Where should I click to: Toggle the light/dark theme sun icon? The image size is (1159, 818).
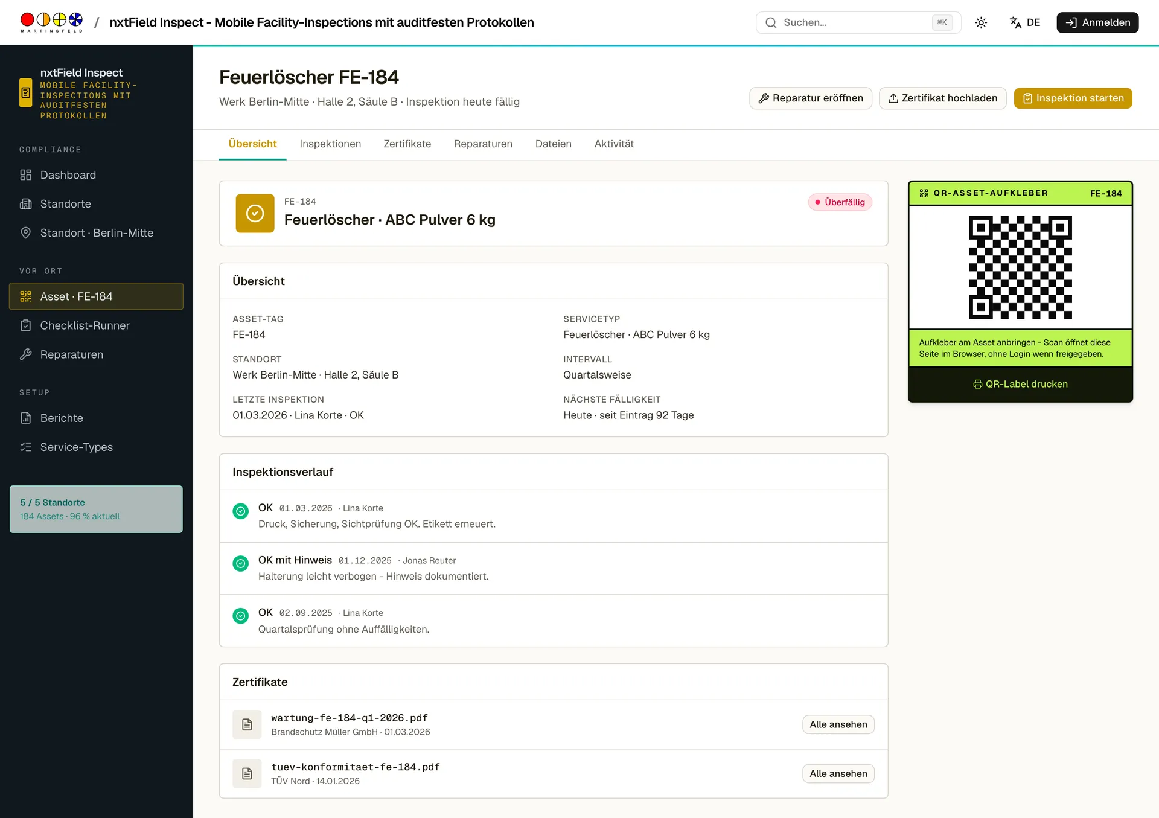pyautogui.click(x=981, y=23)
